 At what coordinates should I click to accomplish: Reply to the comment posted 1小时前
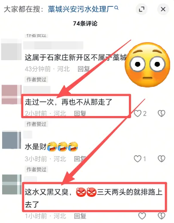(80, 216)
